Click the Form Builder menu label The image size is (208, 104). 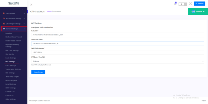click(10, 14)
